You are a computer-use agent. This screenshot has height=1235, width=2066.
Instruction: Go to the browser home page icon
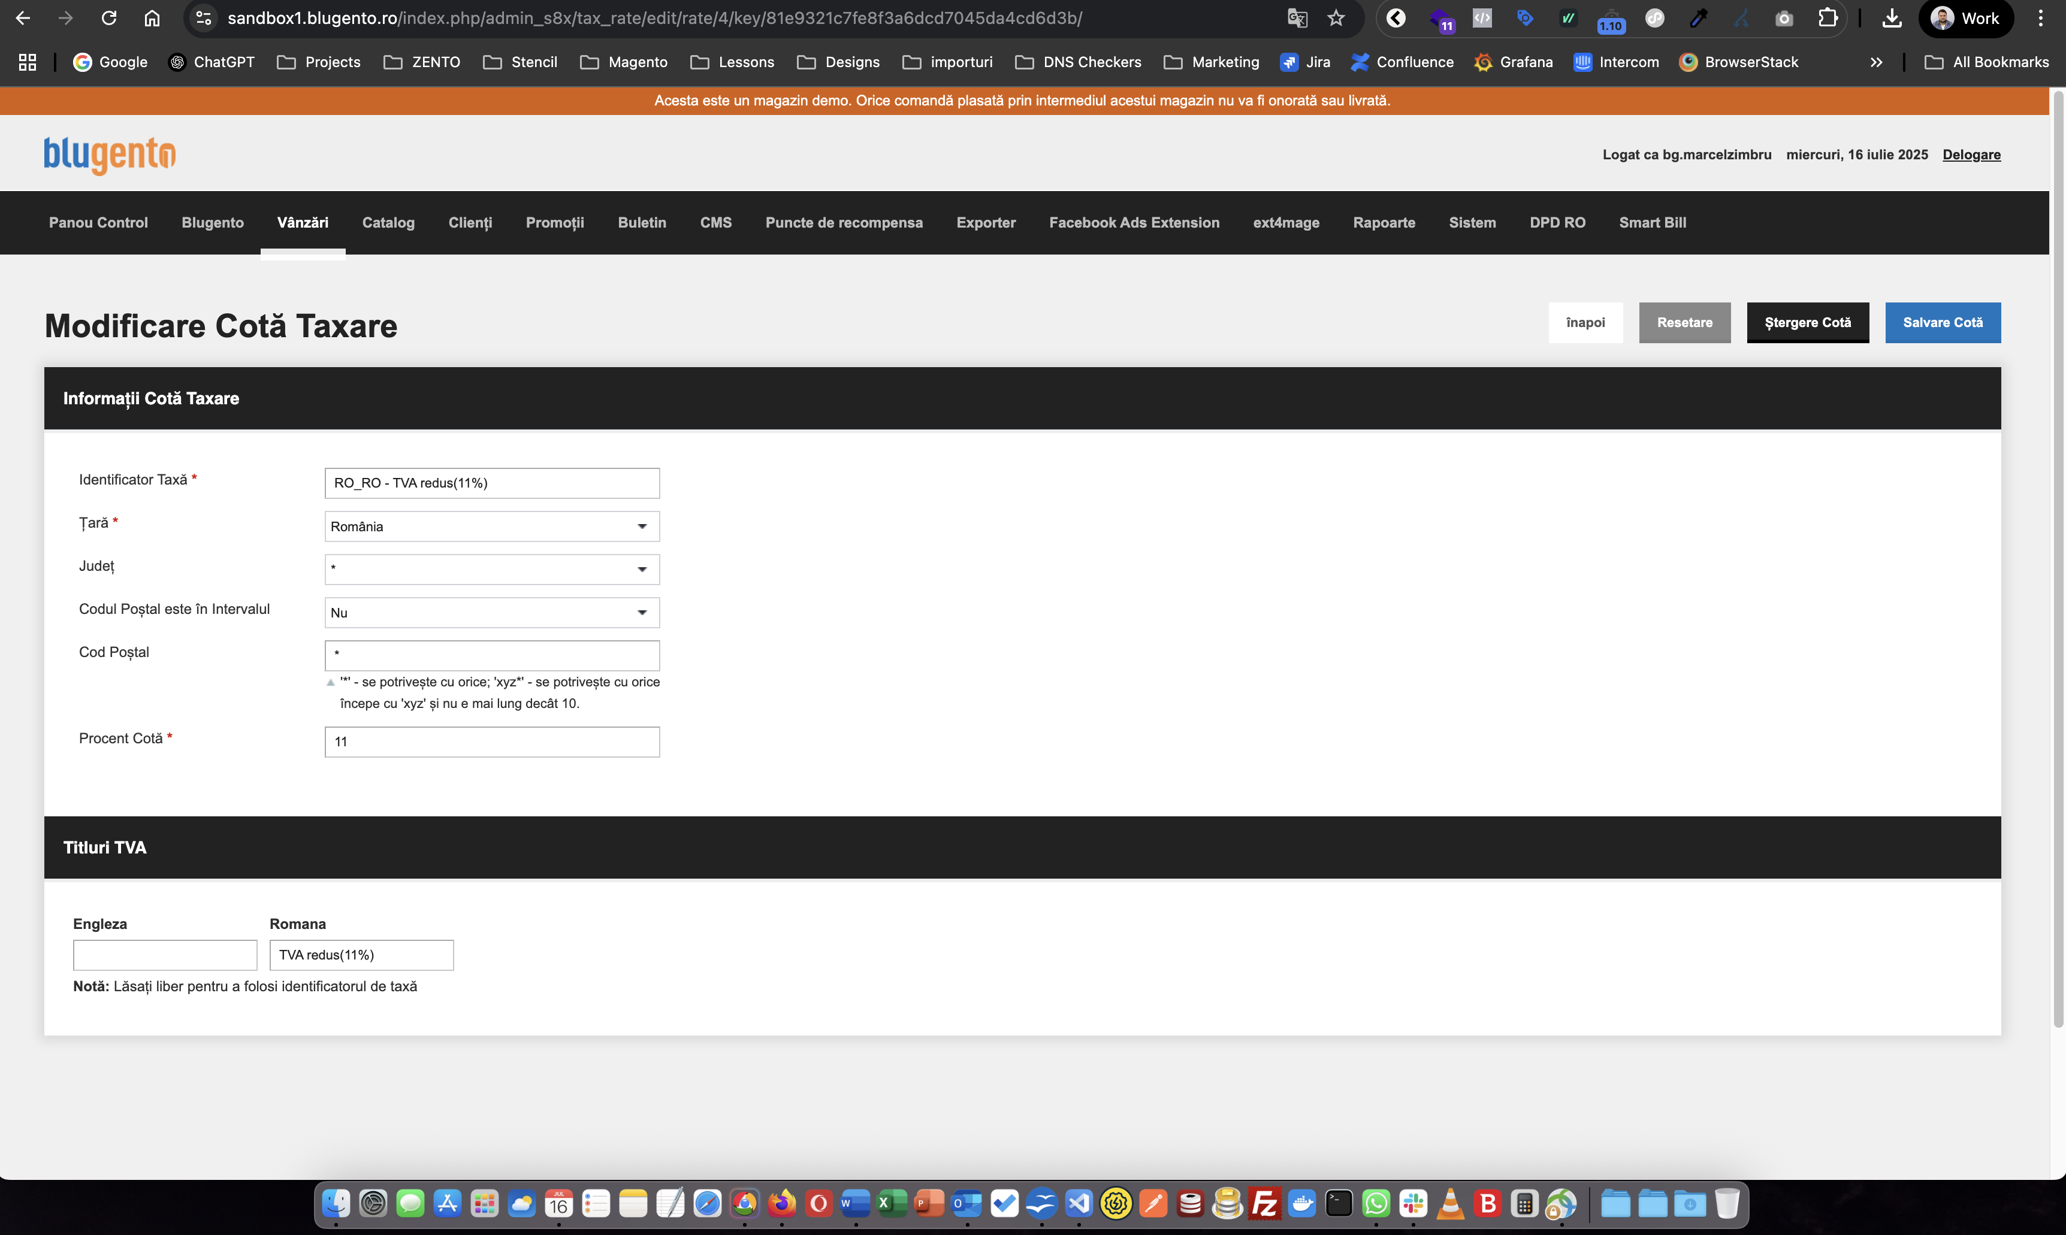tap(152, 19)
